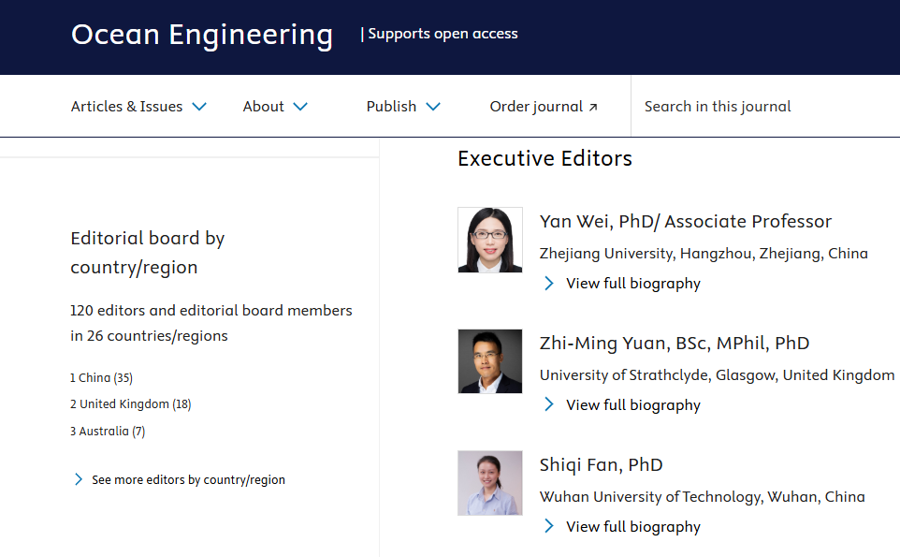
Task: Click University of Strathclyde affiliation text
Action: tap(717, 375)
